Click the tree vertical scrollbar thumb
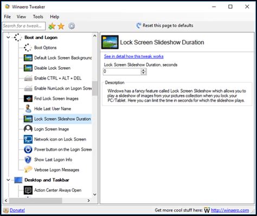Viewport: 257px width, 216px height. pyautogui.click(x=95, y=88)
